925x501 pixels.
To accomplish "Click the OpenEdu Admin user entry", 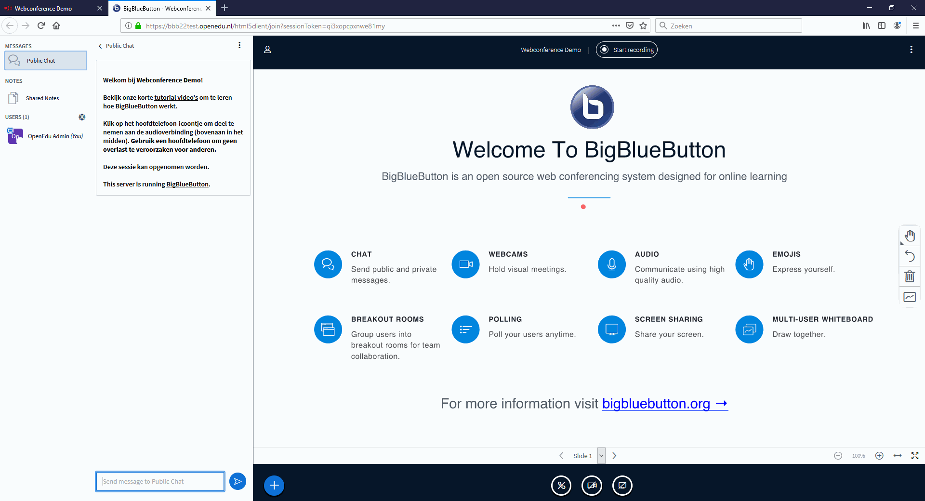I will pyautogui.click(x=45, y=136).
